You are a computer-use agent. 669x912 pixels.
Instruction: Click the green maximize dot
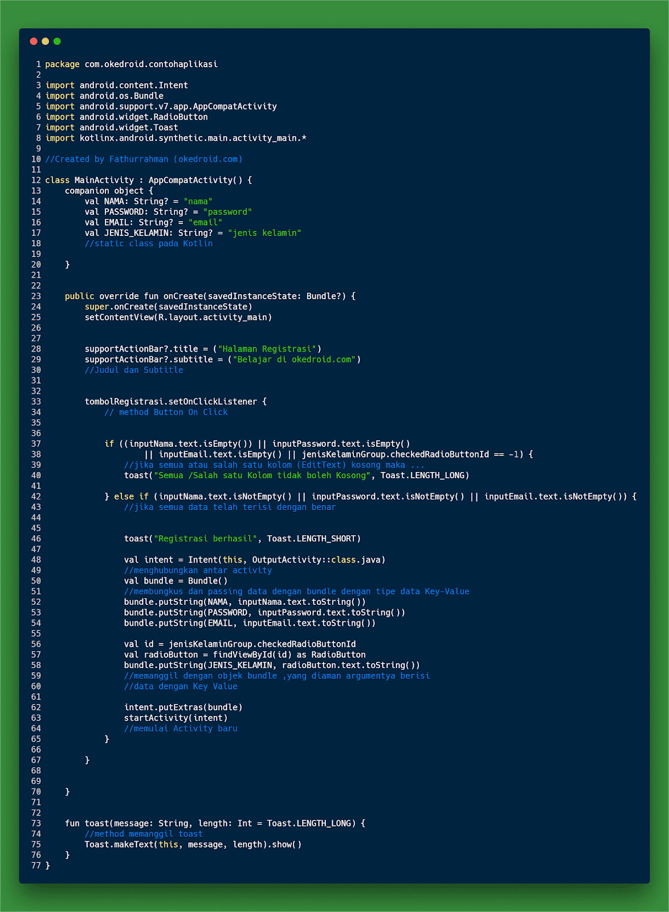[57, 41]
